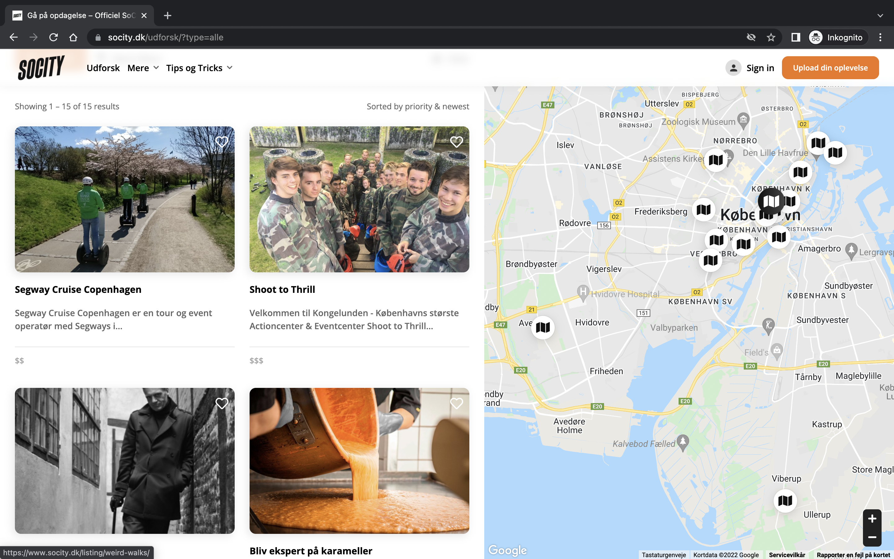This screenshot has height=559, width=894.
Task: Click the map marker beside Frederiksberg
Action: (703, 210)
